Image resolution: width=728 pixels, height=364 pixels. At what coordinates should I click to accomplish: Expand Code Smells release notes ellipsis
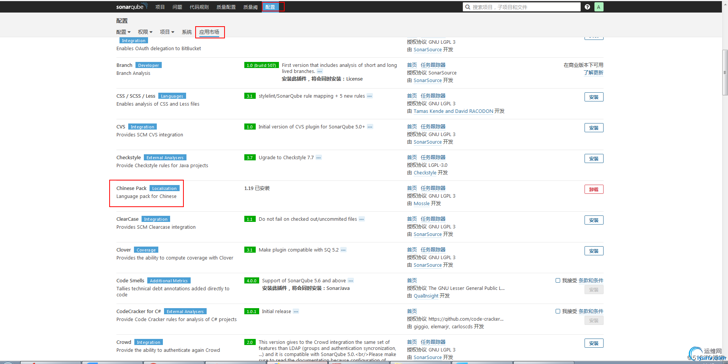(x=350, y=281)
